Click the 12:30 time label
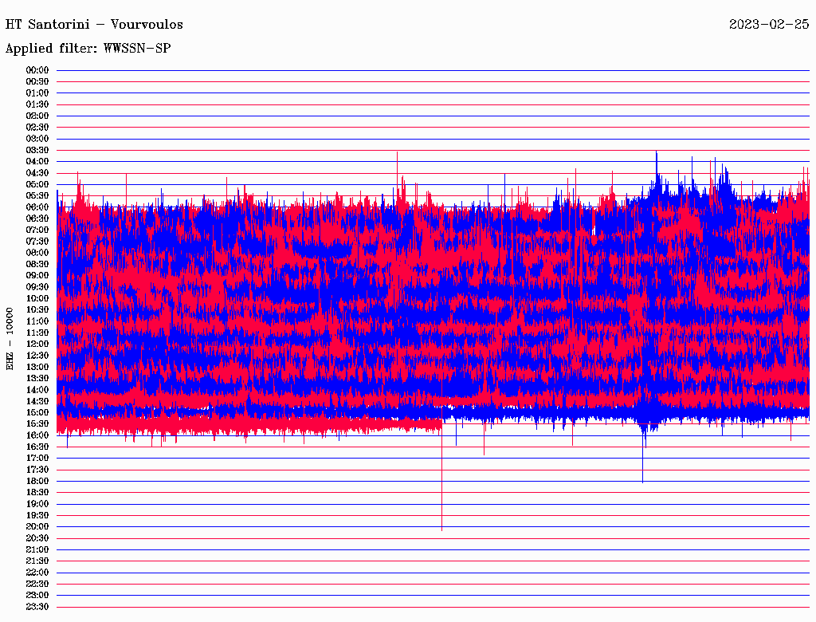Image resolution: width=816 pixels, height=622 pixels. 37,356
